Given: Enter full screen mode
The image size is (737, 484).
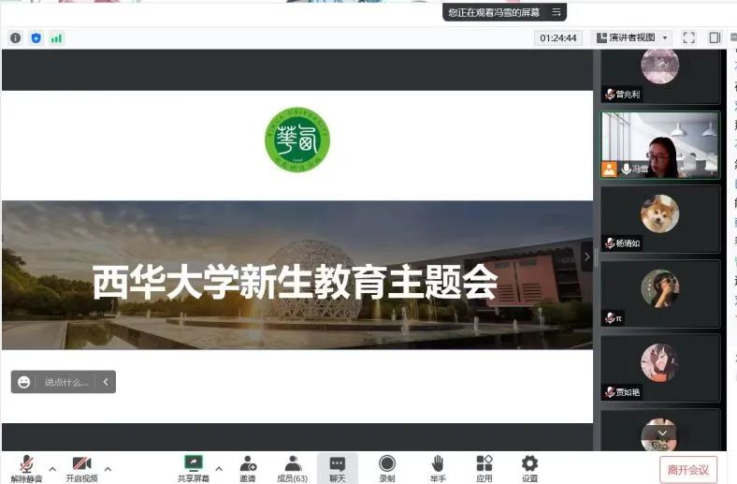Looking at the screenshot, I should point(688,37).
